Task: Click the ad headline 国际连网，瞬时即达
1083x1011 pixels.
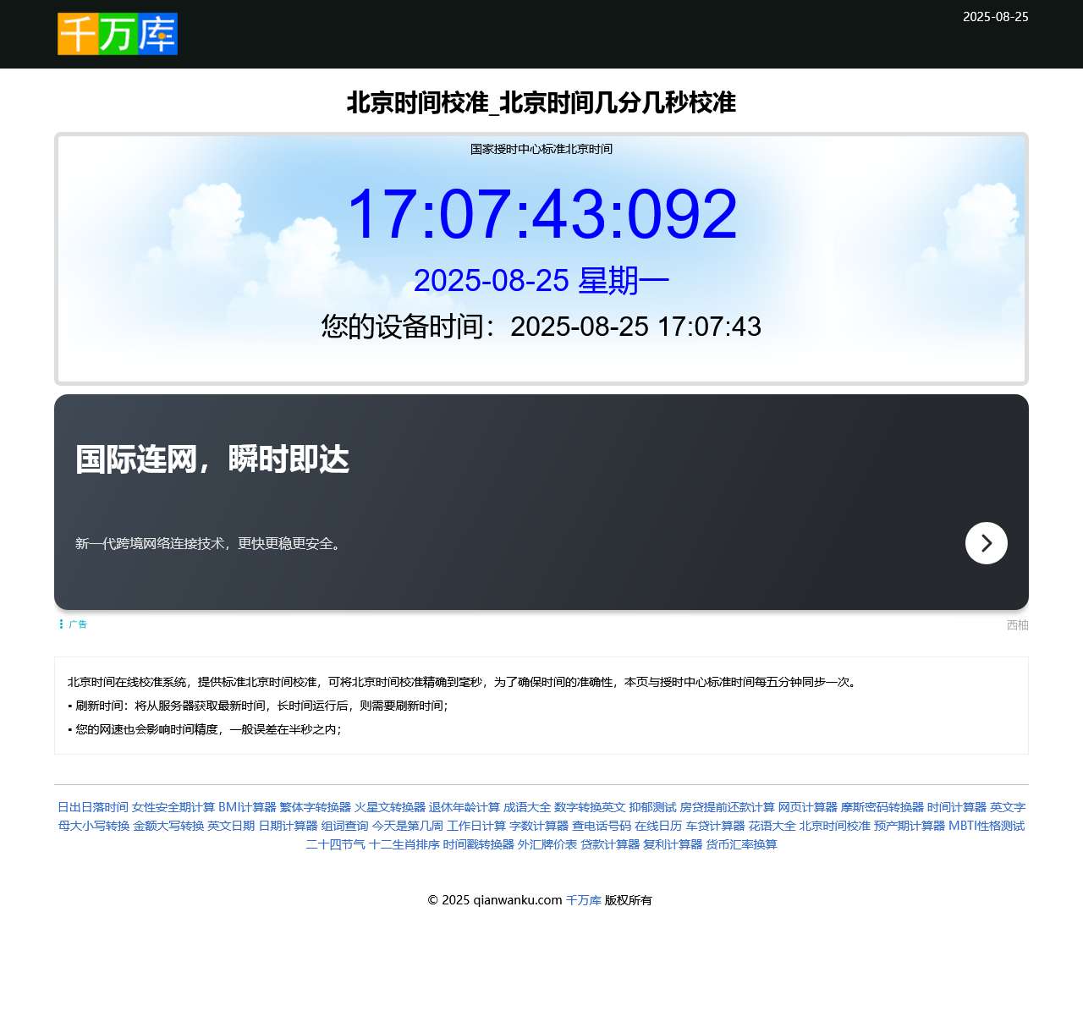Action: 212,459
